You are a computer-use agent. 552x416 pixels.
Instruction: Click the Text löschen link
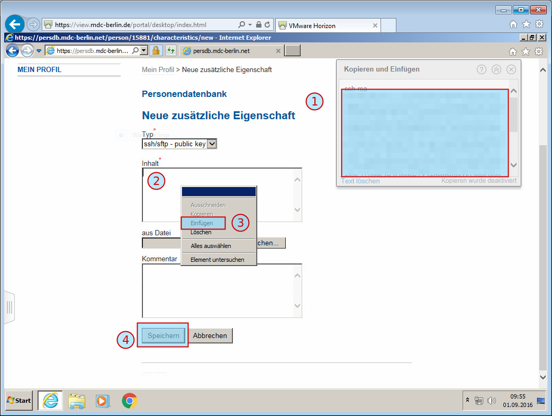pos(360,181)
